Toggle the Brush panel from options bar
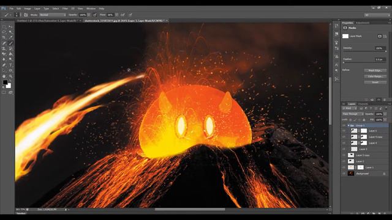Screen dimensions: 392x220 click(26, 15)
